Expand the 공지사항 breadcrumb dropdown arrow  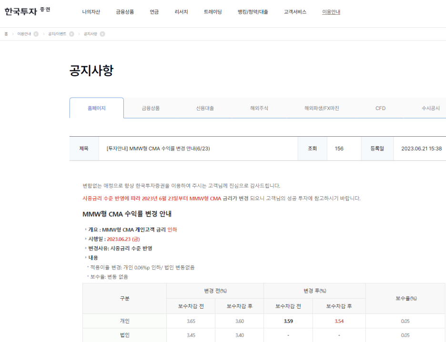pos(102,34)
